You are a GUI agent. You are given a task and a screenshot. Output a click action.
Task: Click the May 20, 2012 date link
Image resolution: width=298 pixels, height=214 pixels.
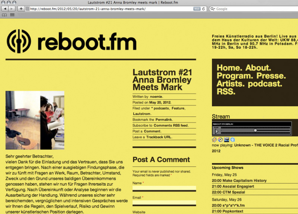coord(160,102)
